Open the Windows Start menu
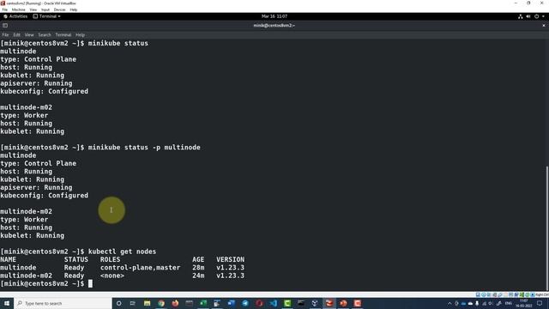549x309 pixels. coord(7,303)
